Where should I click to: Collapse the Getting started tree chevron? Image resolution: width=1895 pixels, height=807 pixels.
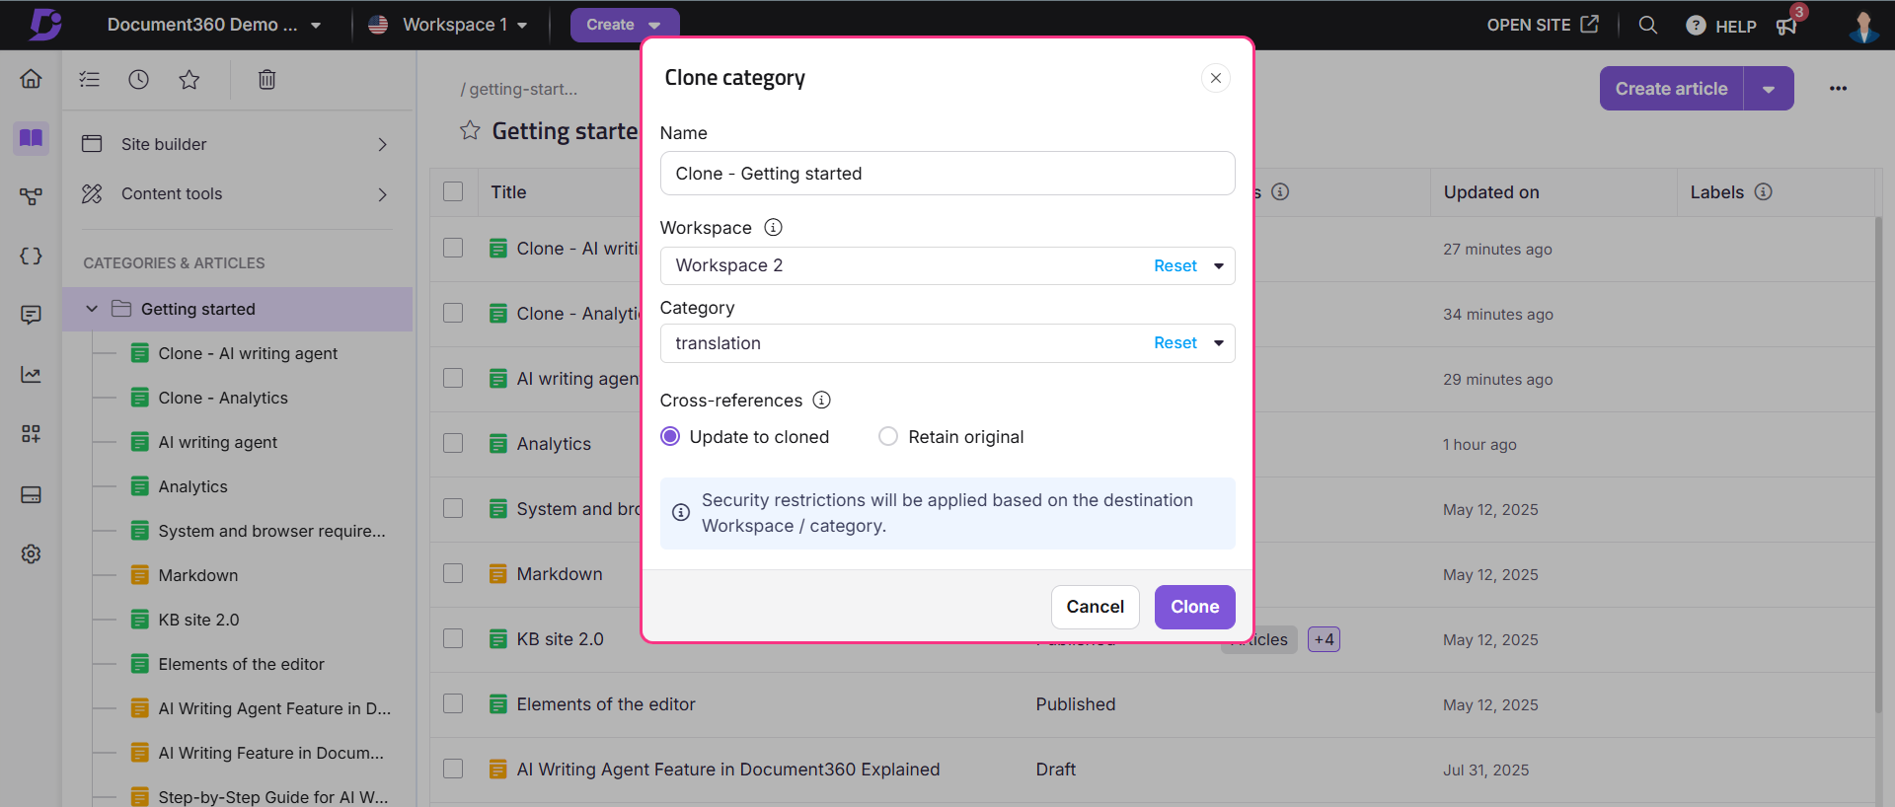(92, 309)
